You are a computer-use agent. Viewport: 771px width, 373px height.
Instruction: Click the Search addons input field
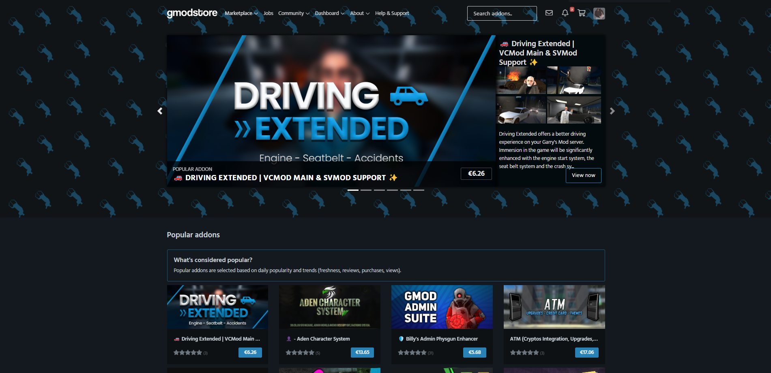click(x=502, y=13)
